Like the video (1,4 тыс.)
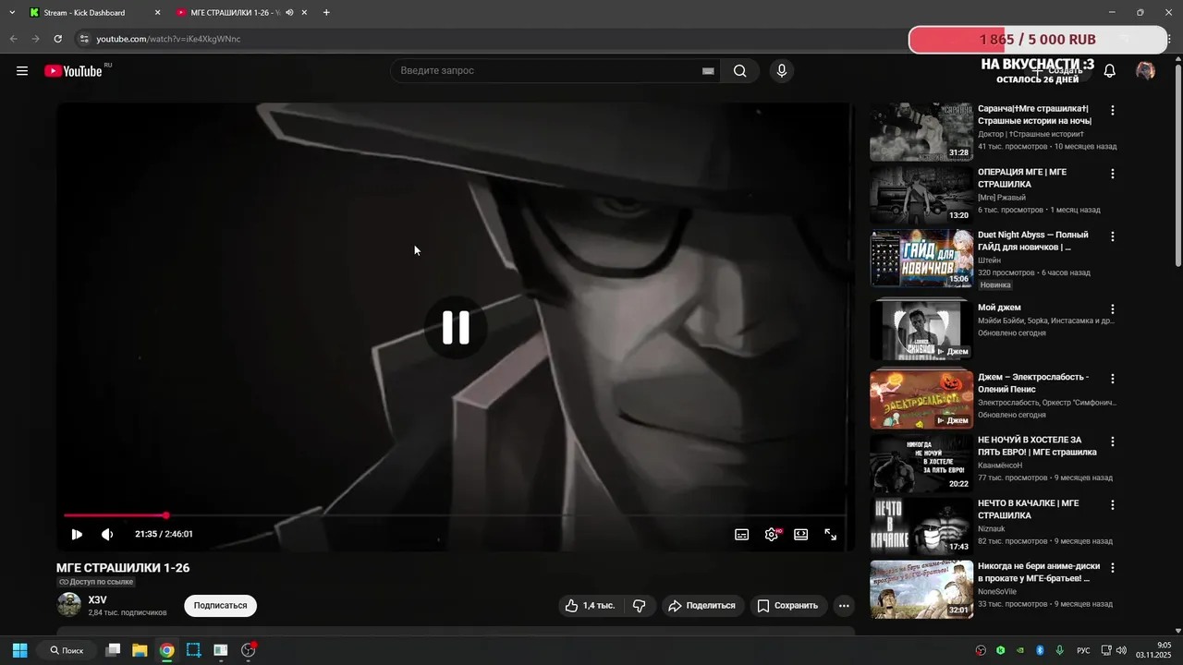 (x=591, y=606)
